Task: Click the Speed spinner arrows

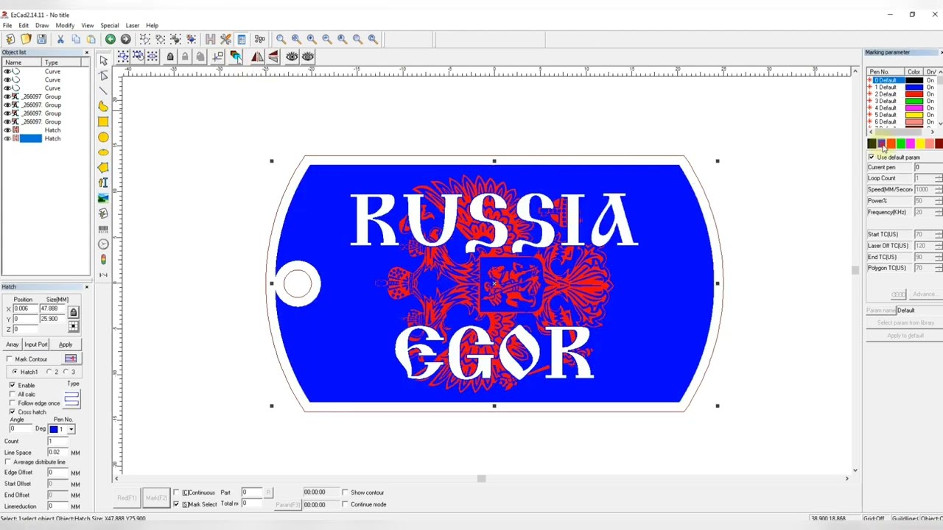Action: (x=938, y=189)
